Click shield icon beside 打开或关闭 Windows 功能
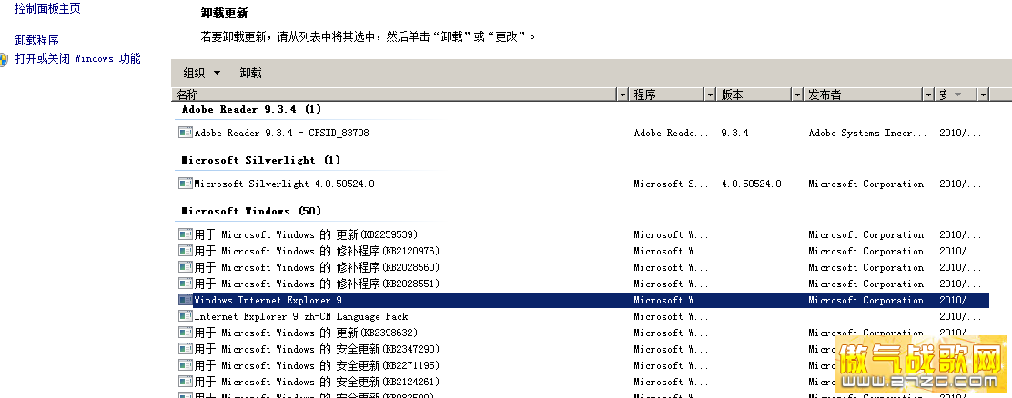1012x398 pixels. (x=4, y=59)
